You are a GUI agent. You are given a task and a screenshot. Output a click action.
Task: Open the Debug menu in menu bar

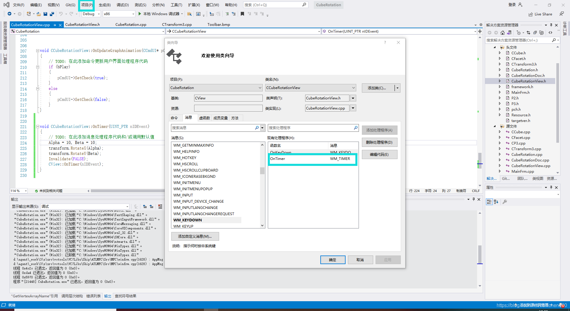point(123,5)
